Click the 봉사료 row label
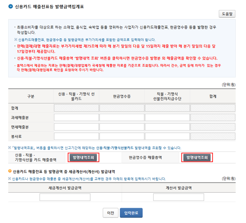The width and height of the screenshot is (246, 223). point(16,136)
